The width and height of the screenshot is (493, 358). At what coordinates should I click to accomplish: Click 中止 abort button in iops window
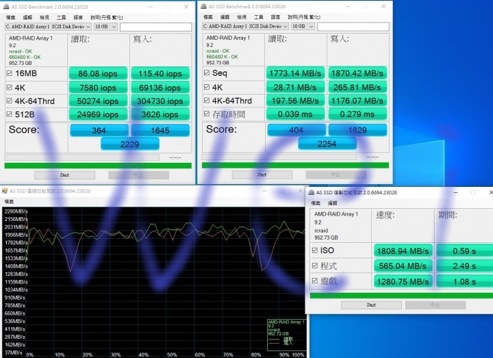[x=138, y=175]
